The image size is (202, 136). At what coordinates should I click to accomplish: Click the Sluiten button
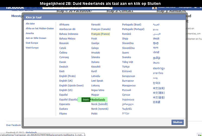coord(178,122)
